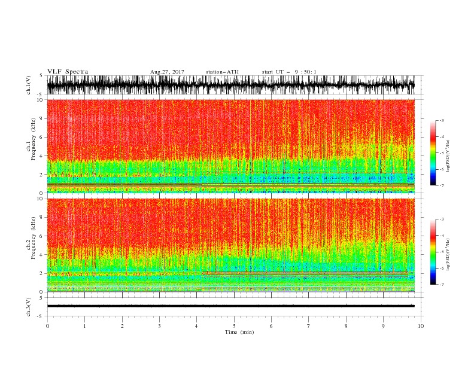Click the "ch.1(V)" waveform axis label

pos(29,85)
